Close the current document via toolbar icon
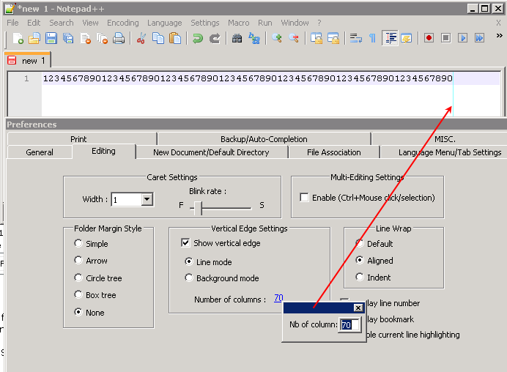 (x=86, y=38)
